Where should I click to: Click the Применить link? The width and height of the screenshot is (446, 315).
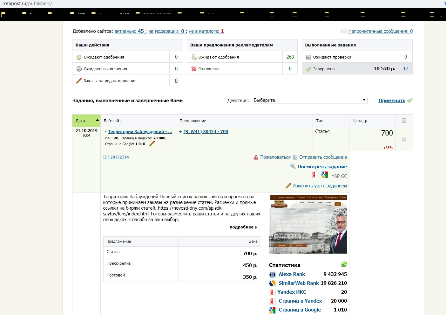point(392,101)
